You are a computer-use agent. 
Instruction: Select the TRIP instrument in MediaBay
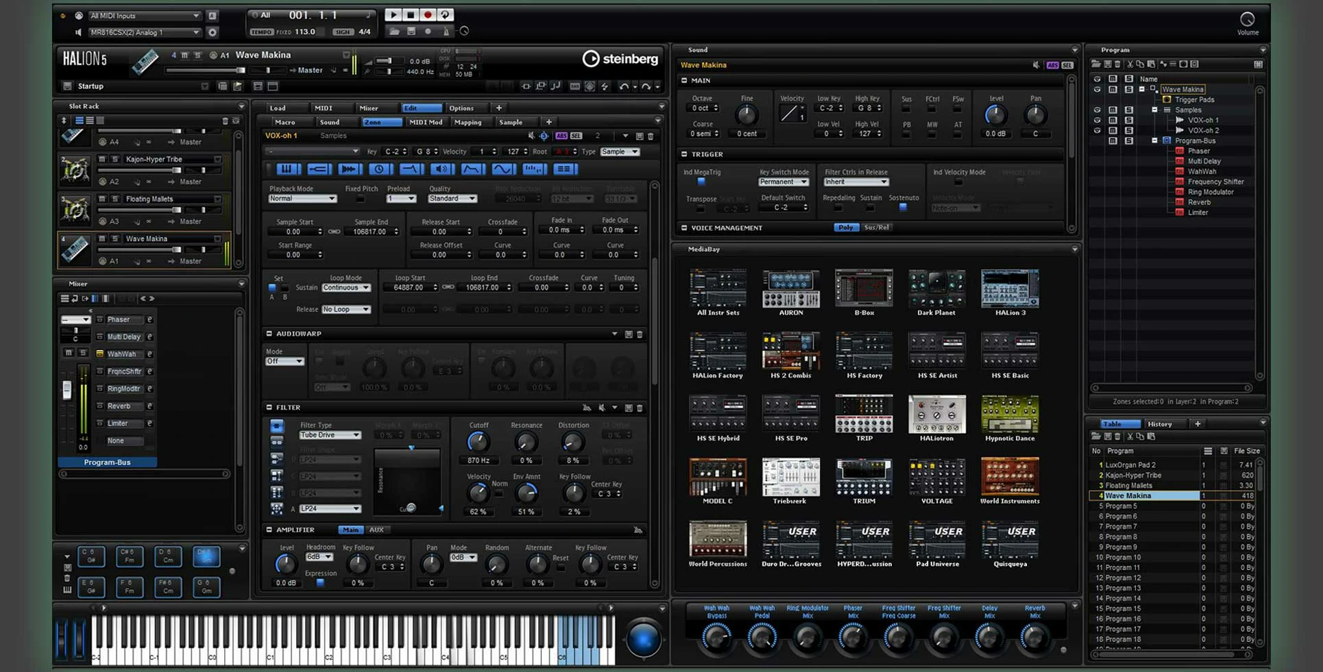[864, 419]
